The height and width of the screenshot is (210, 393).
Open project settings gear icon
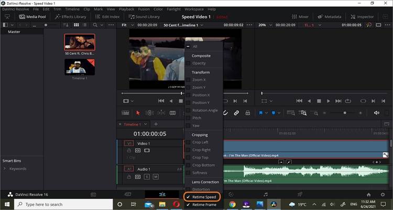(383, 195)
